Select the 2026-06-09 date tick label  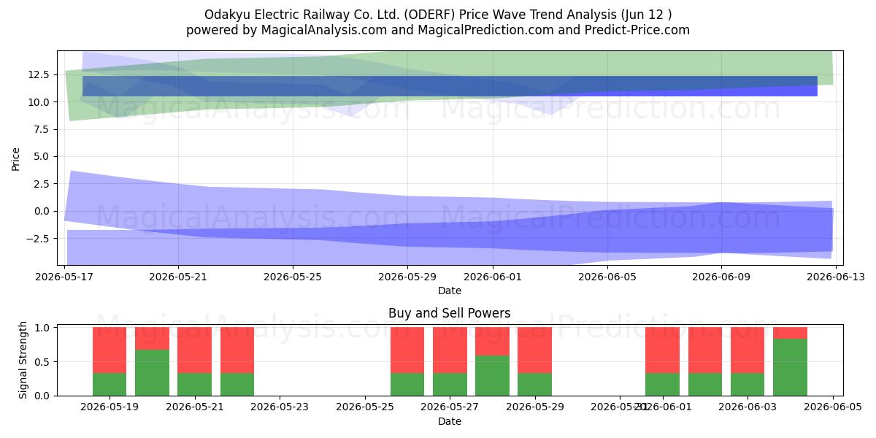[x=721, y=277]
